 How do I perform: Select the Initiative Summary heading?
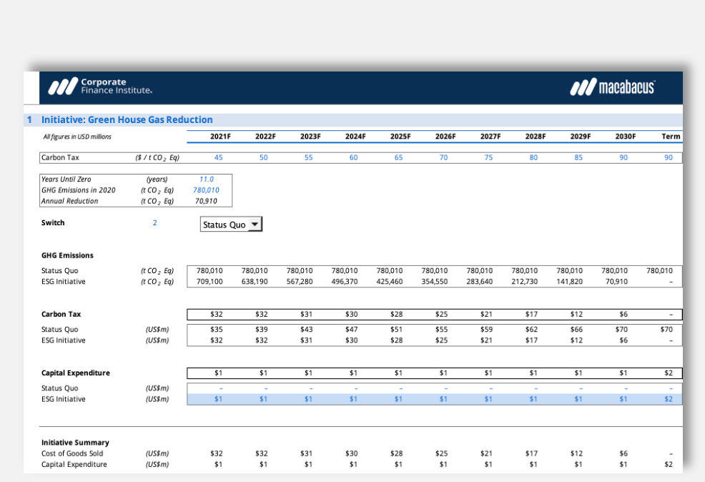[x=75, y=443]
